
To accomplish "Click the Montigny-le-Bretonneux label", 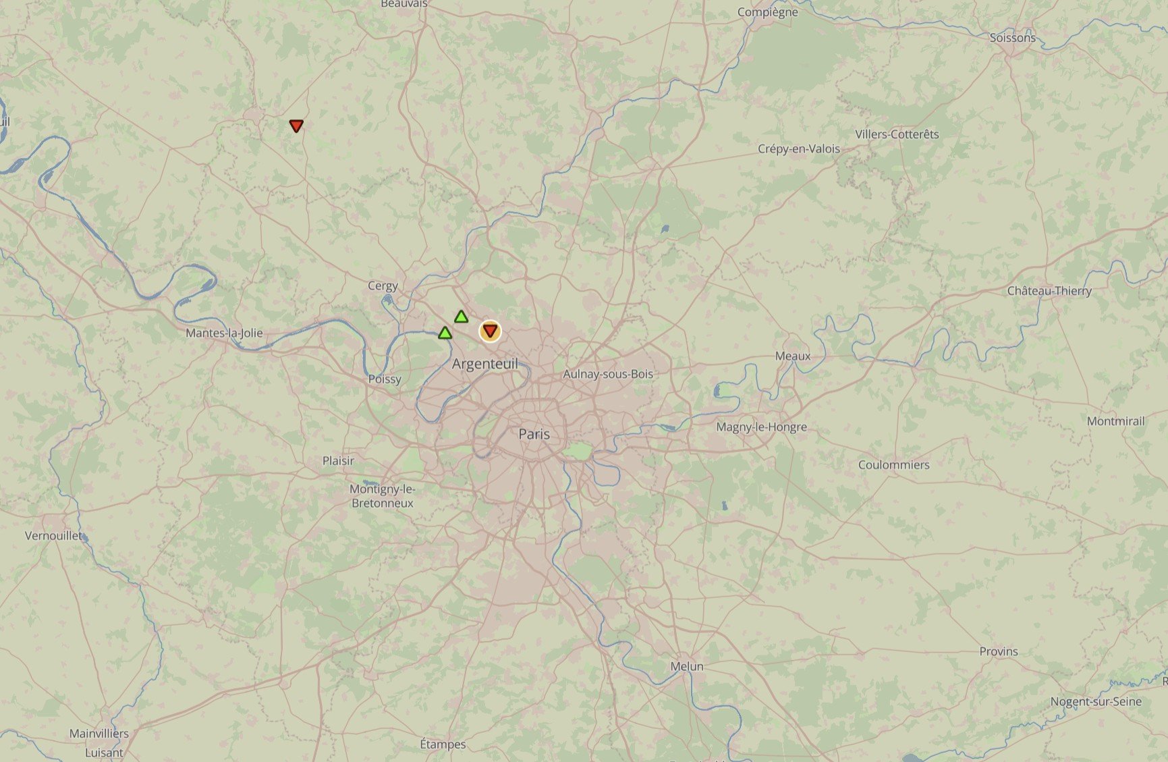I will click(x=383, y=496).
